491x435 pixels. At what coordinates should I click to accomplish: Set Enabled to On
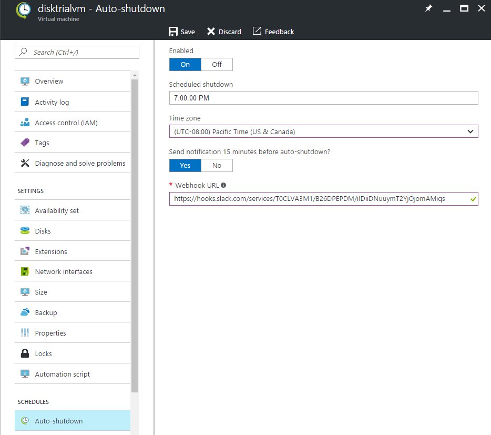(185, 64)
